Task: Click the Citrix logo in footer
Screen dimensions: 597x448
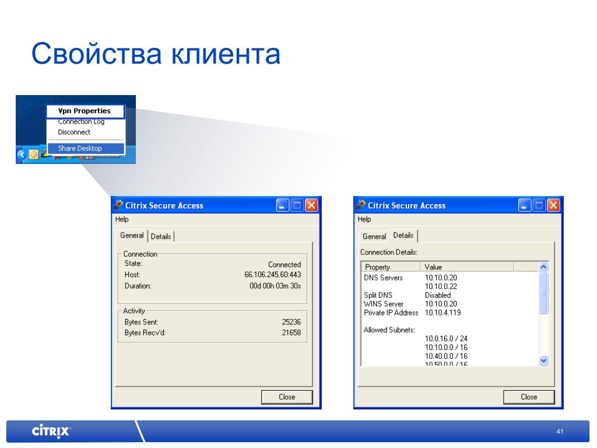Action: 51,431
